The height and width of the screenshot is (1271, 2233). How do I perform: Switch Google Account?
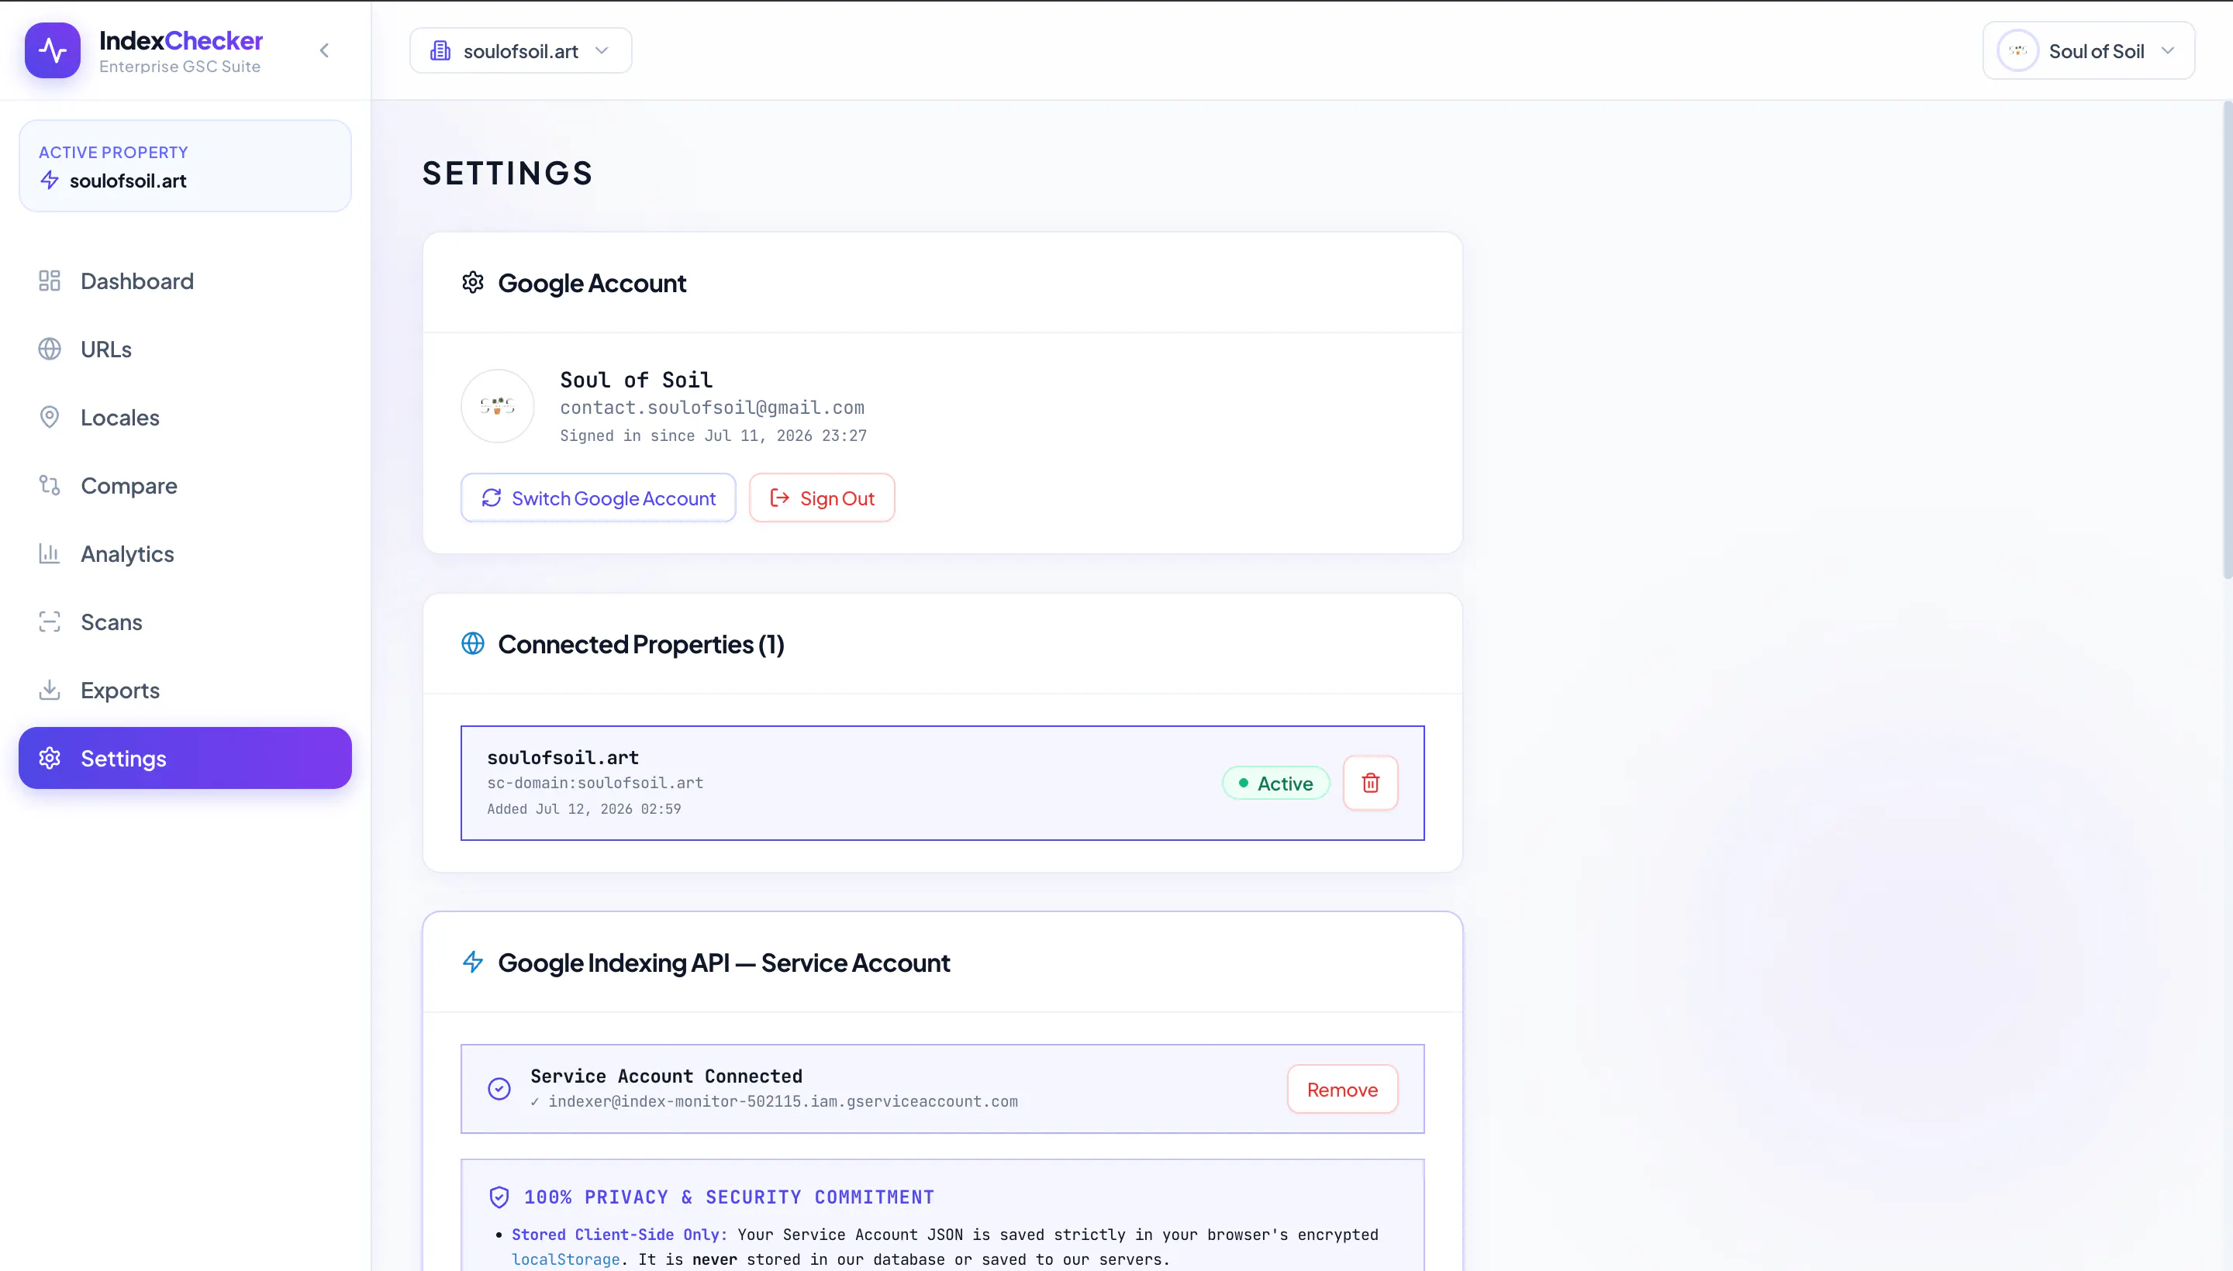tap(599, 498)
